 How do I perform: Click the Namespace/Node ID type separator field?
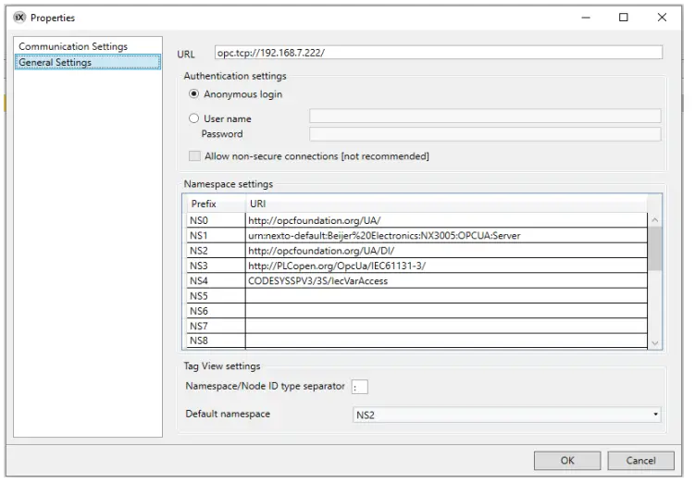tap(359, 387)
